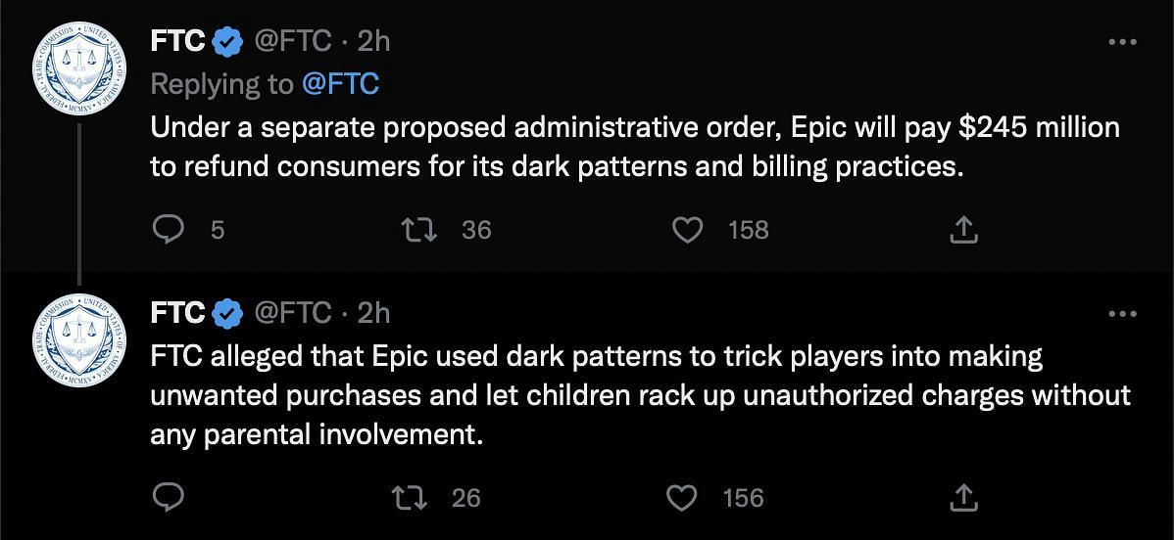Viewport: 1174px width, 540px height.
Task: Click the verified badge on first tweet
Action: (227, 42)
